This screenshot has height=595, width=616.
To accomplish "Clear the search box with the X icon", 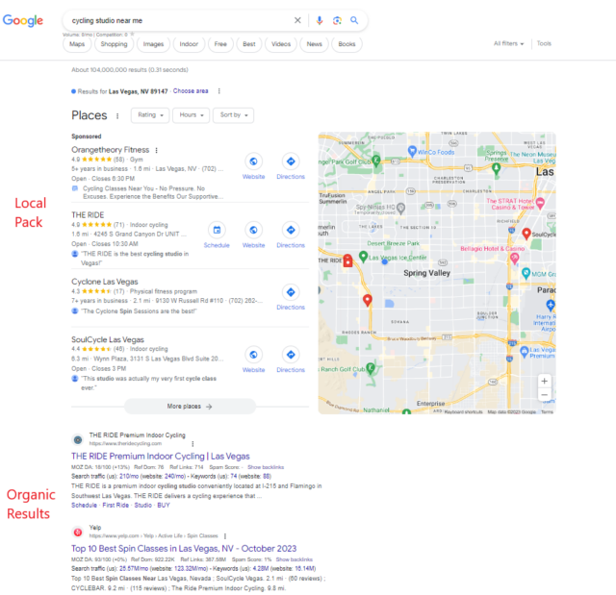I will [x=297, y=20].
